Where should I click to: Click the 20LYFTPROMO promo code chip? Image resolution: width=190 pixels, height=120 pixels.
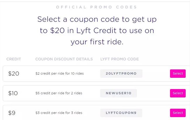[x=121, y=73]
